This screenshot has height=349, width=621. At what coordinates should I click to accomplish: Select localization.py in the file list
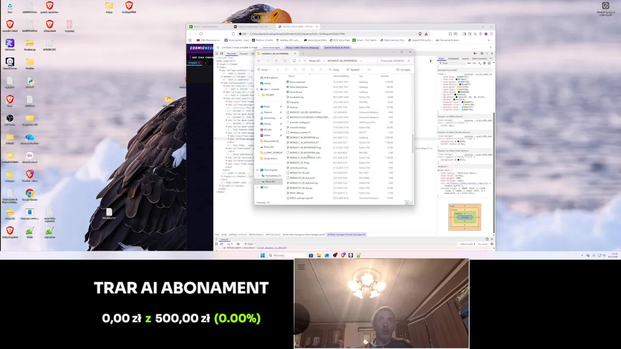(x=297, y=97)
